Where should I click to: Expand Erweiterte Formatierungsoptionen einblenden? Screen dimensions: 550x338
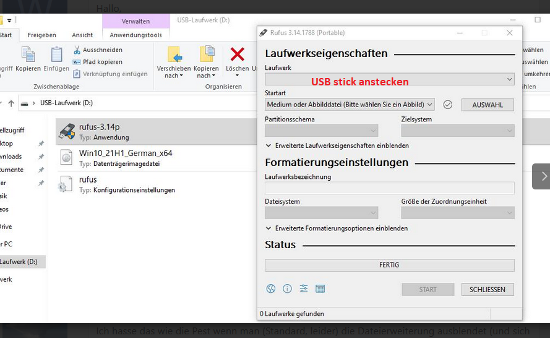(x=337, y=228)
